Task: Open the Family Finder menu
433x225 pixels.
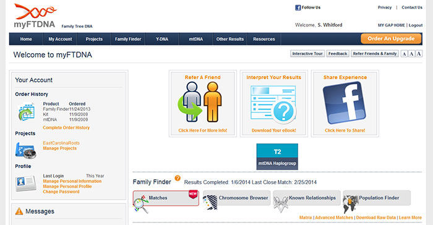Action: coord(128,39)
